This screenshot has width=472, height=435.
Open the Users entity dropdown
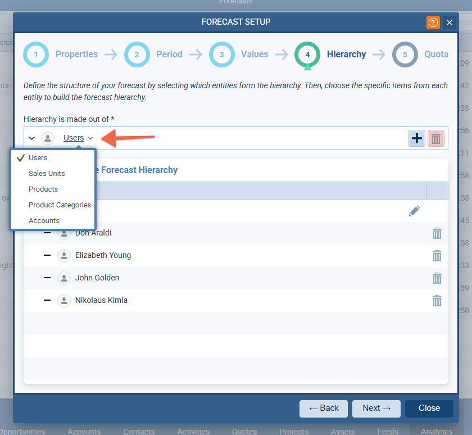tap(78, 138)
